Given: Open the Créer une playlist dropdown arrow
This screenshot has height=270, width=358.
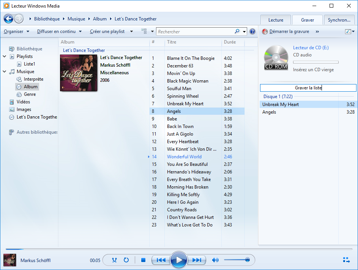Looking at the screenshot, I should tap(131, 31).
